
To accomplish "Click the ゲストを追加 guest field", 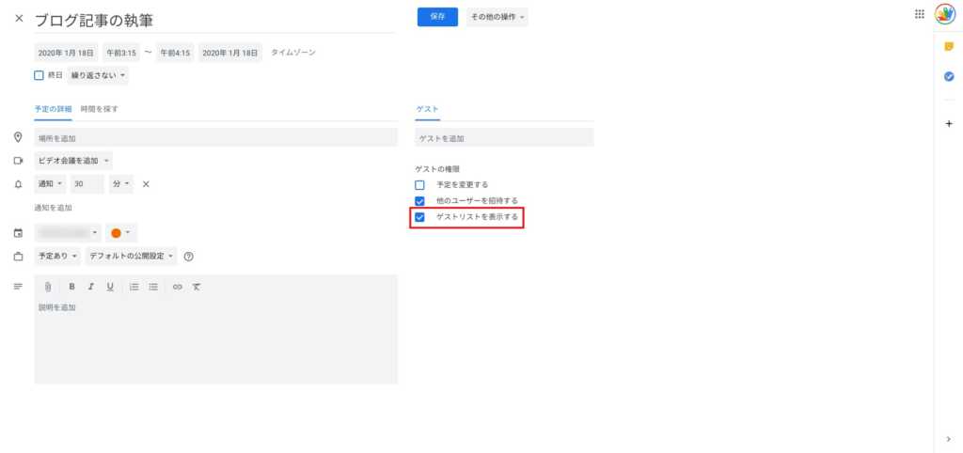I will pyautogui.click(x=504, y=137).
